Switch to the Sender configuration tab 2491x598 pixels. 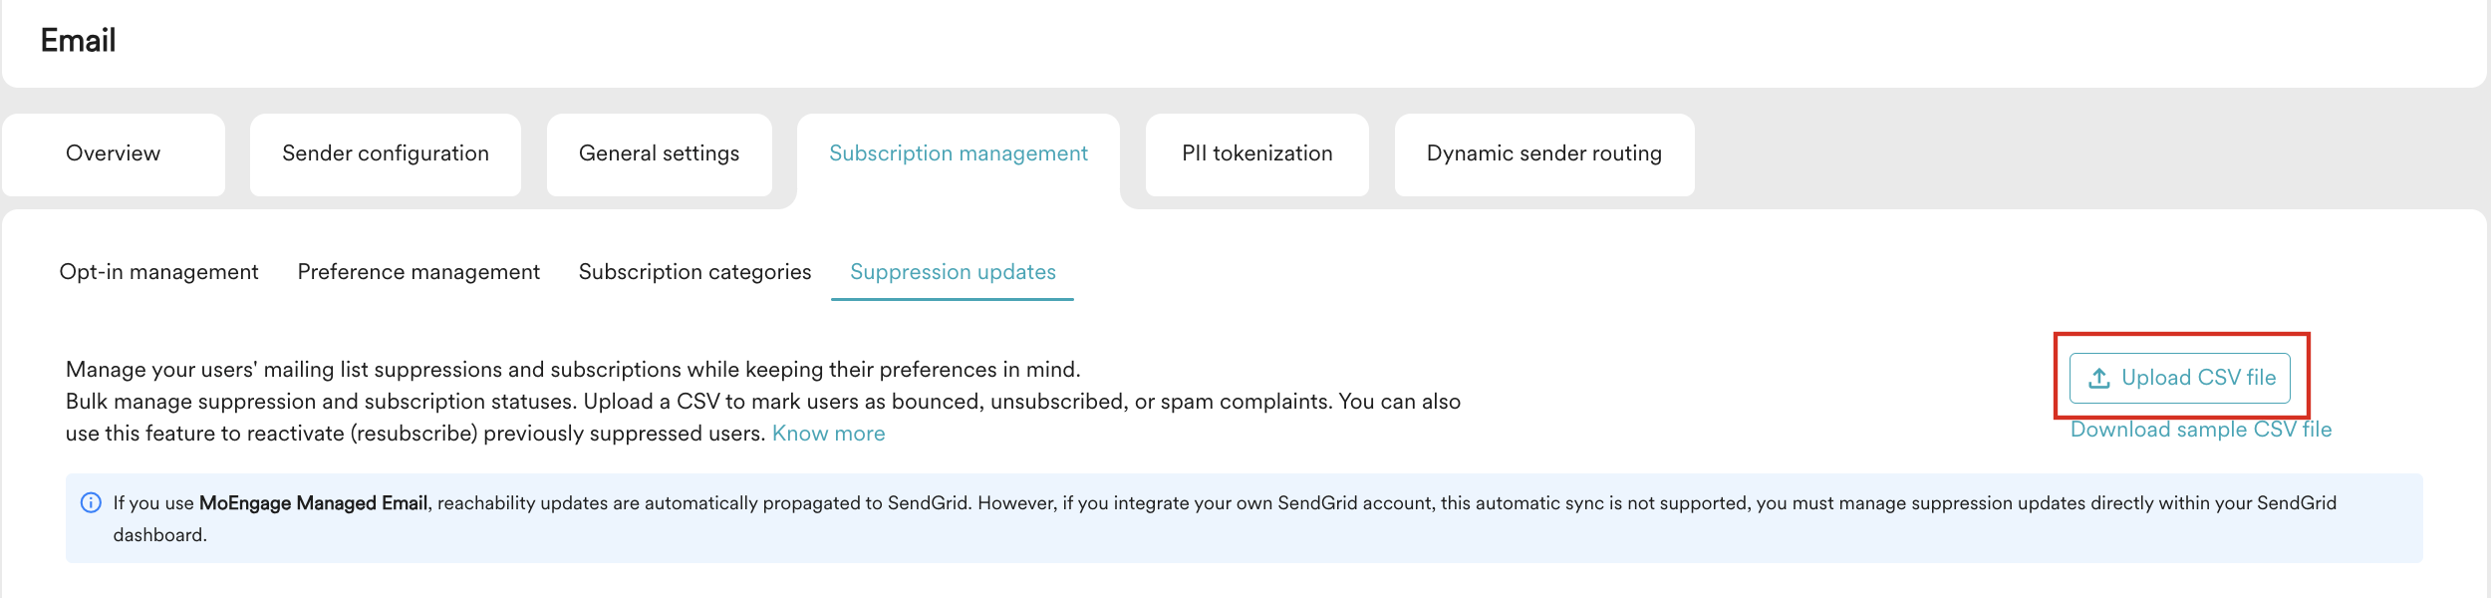[x=386, y=154]
